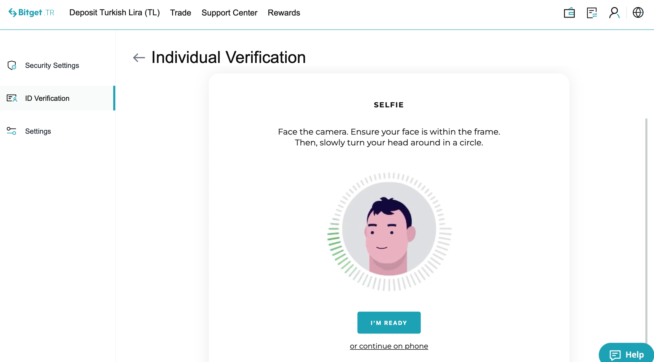654x362 pixels.
Task: Click the or continue on phone link
Action: [x=389, y=346]
